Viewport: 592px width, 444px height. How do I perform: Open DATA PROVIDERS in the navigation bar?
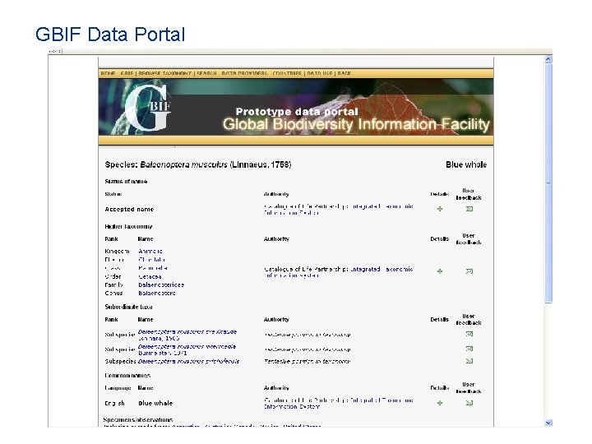coord(244,73)
